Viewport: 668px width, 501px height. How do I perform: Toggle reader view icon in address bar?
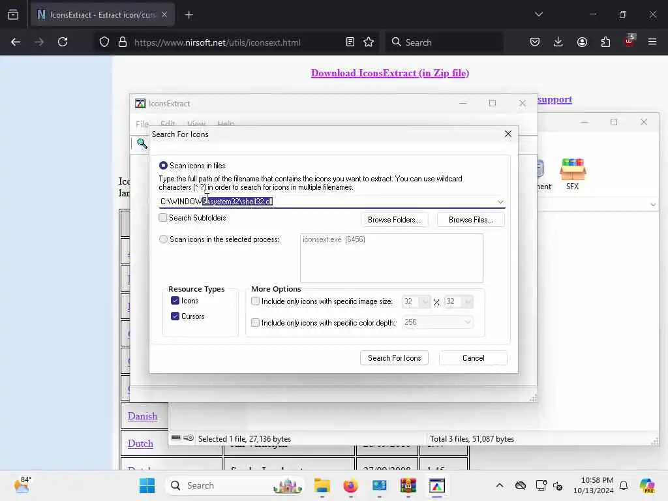(x=350, y=42)
